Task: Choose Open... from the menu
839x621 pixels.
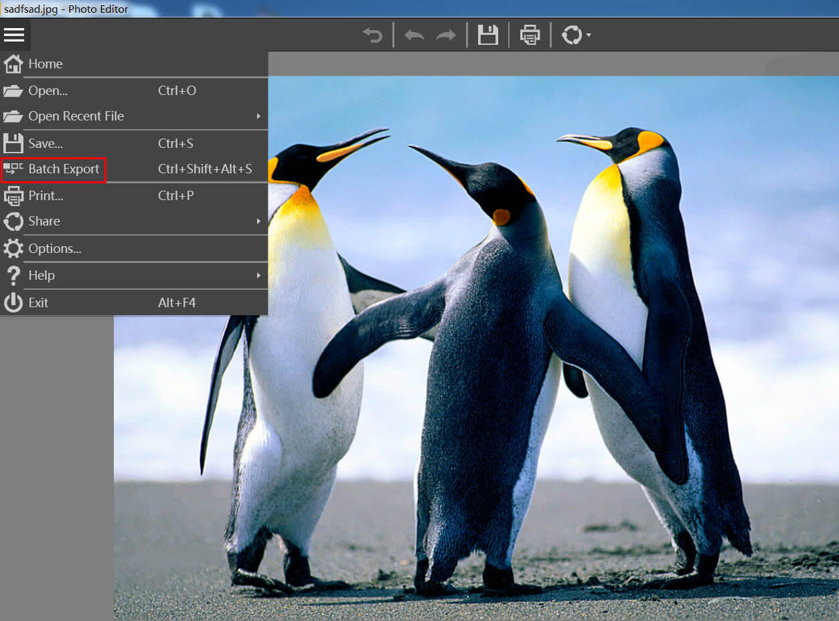Action: 134,90
